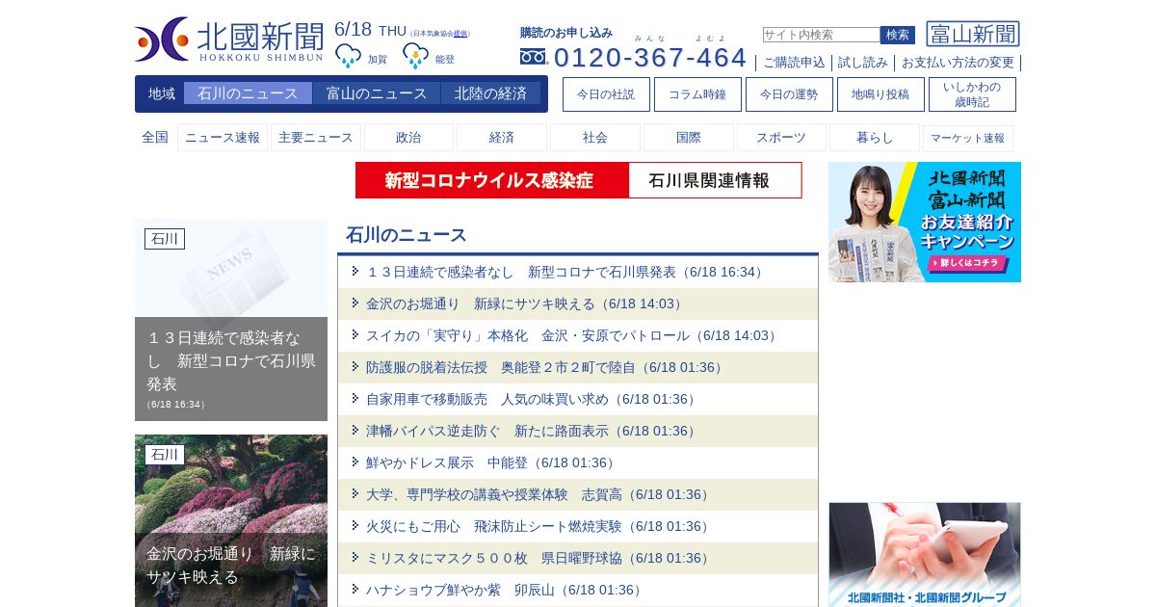
Task: Go to マーケット速報 section
Action: coord(968,138)
